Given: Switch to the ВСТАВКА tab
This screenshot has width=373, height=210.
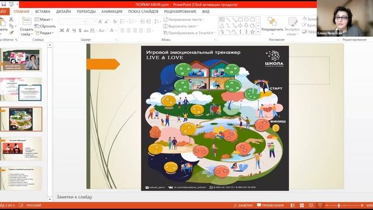Looking at the screenshot, I should [43, 12].
